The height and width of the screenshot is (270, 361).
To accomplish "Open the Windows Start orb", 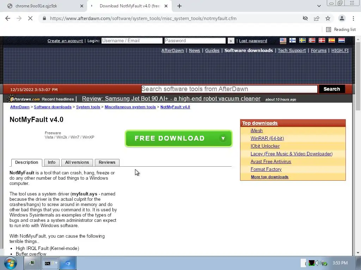I will pyautogui.click(x=11, y=263).
